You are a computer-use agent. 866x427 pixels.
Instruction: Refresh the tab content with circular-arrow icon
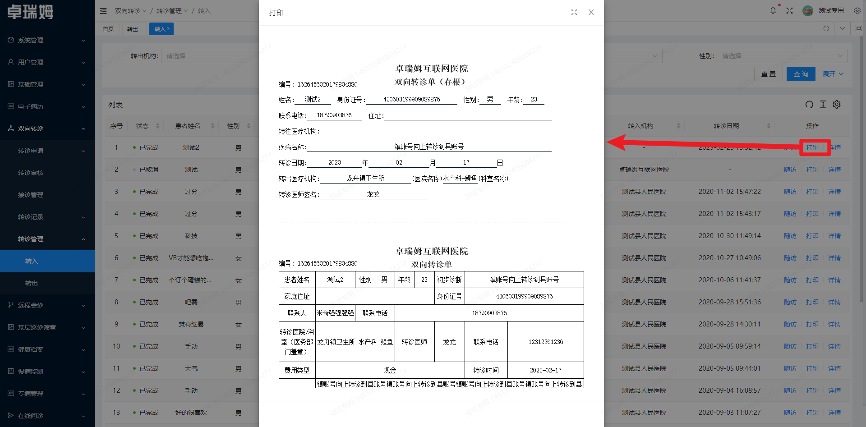coord(826,28)
